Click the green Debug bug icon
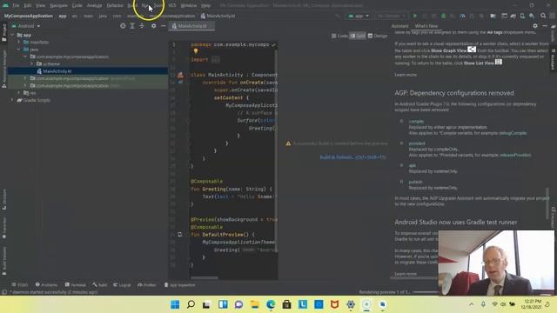The height and width of the screenshot is (313, 557). 443,16
